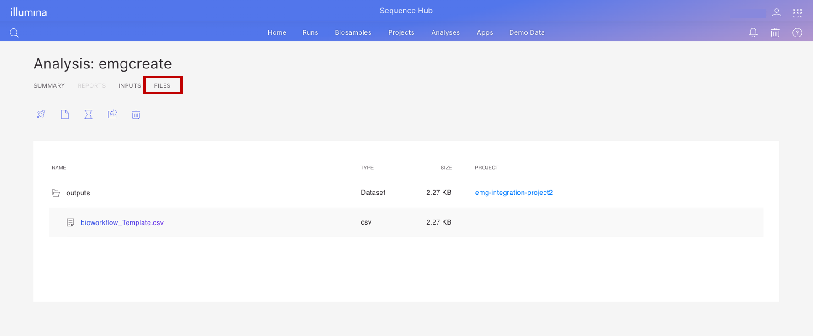Collapse the outputs folder row
The image size is (813, 336).
56,193
